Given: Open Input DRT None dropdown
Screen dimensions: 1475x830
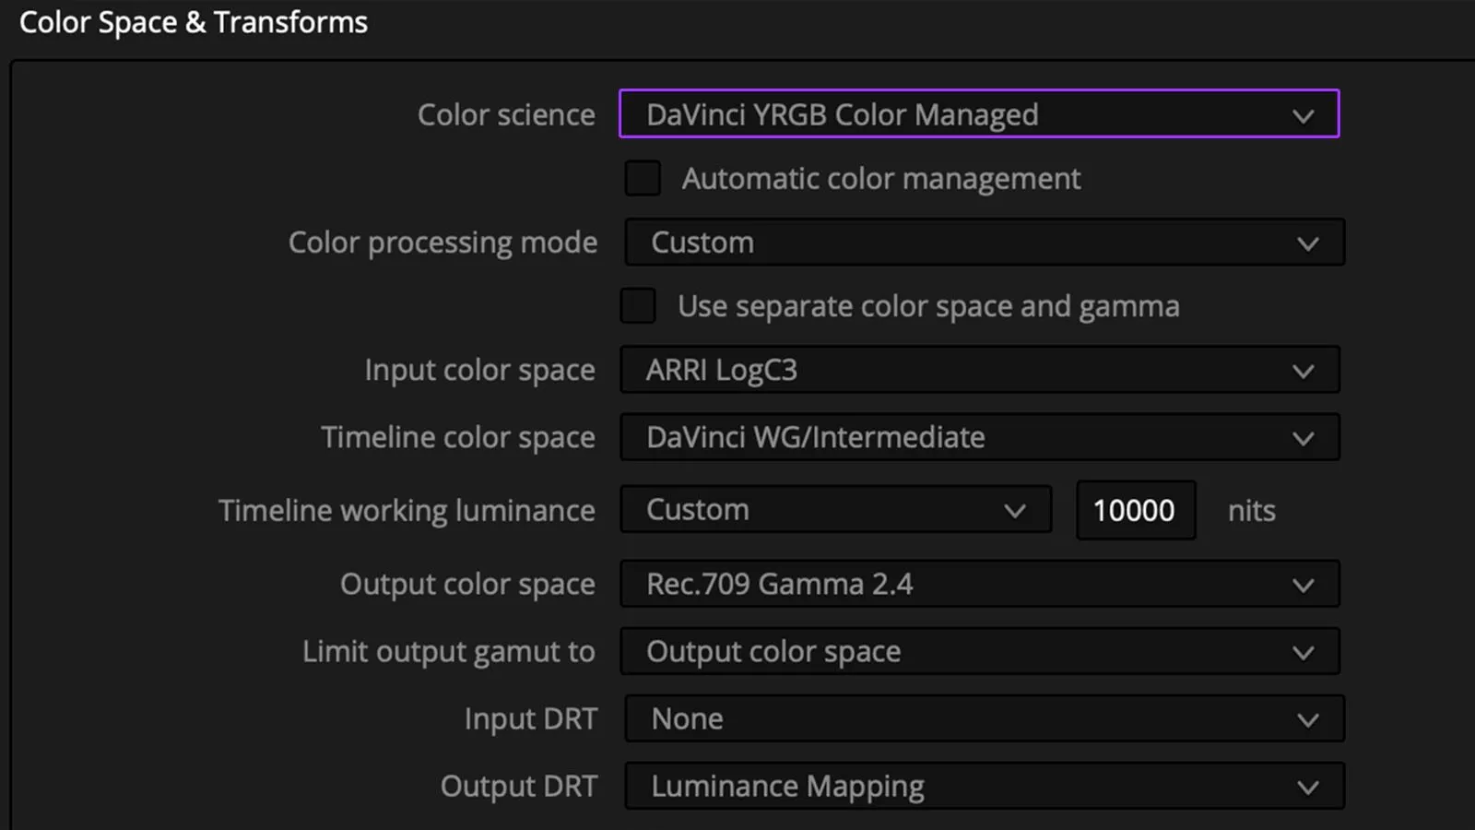Looking at the screenshot, I should [985, 719].
